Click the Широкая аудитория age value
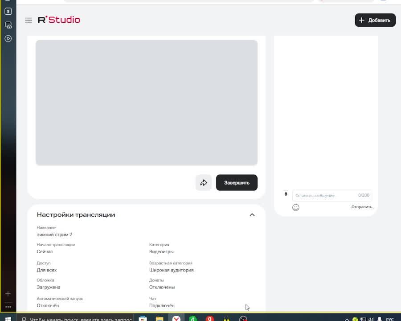401x321 pixels. click(172, 270)
